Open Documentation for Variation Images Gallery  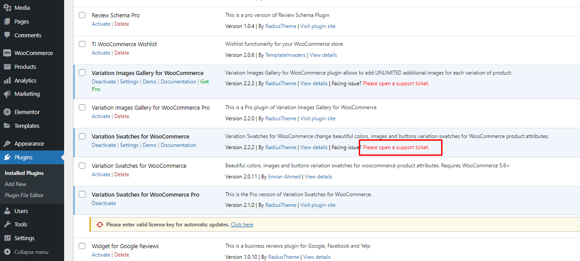[178, 82]
